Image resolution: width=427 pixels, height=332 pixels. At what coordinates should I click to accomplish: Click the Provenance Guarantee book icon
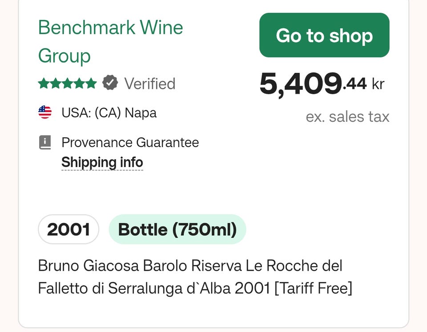coord(45,143)
